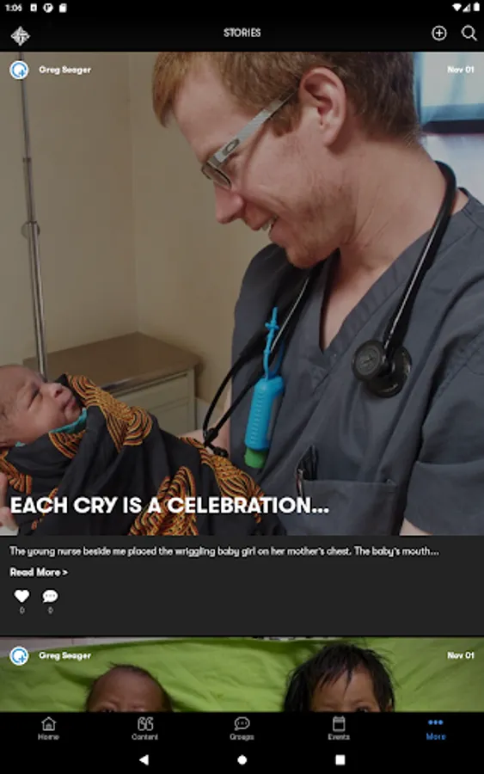The width and height of the screenshot is (484, 774).
Task: Tap Greg Seager avatar on second story
Action: (x=19, y=656)
